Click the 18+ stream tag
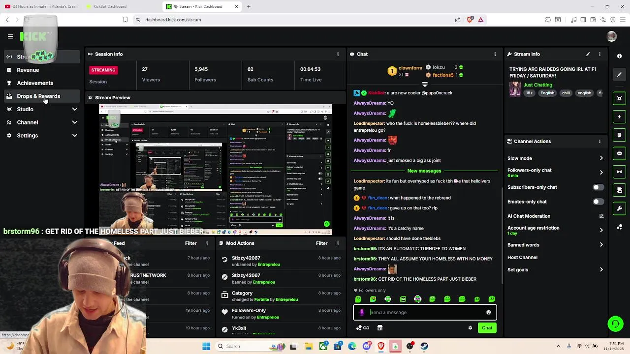The image size is (630, 354). tap(529, 93)
